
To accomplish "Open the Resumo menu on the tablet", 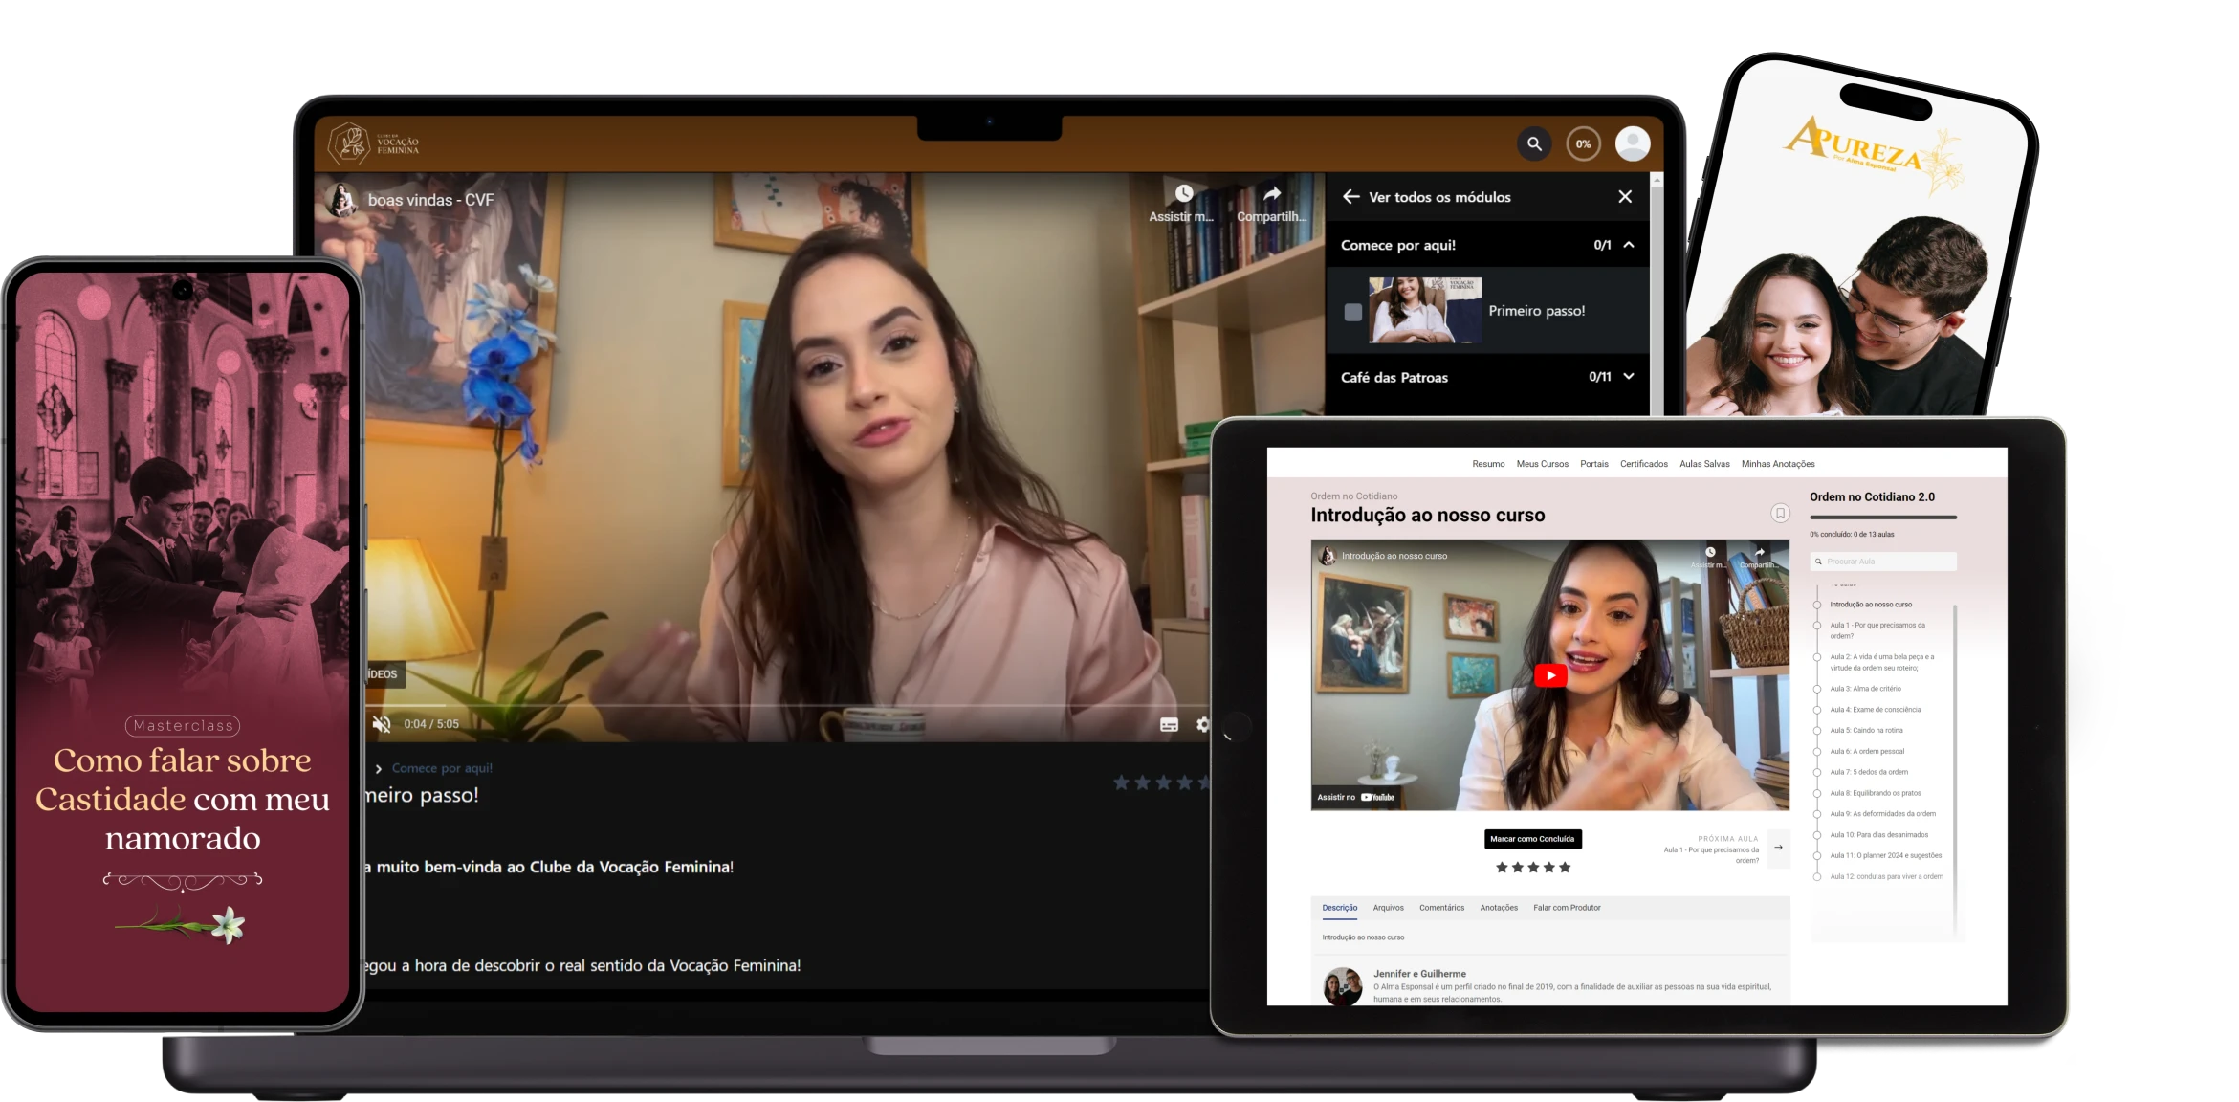I will click(1488, 464).
